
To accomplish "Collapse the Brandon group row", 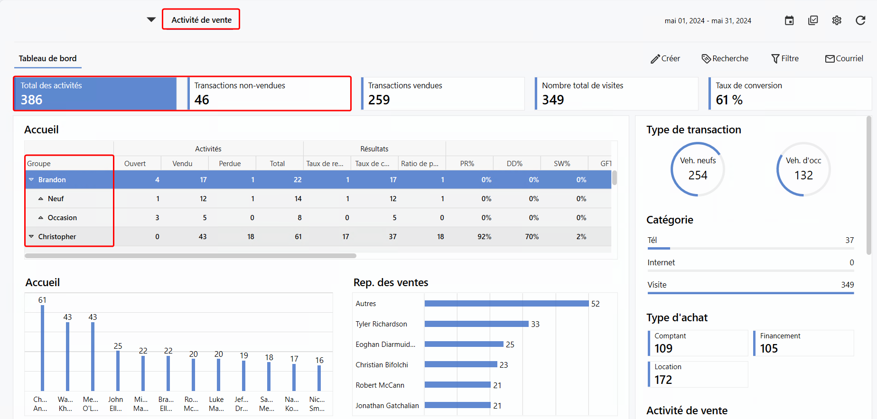I will tap(31, 180).
